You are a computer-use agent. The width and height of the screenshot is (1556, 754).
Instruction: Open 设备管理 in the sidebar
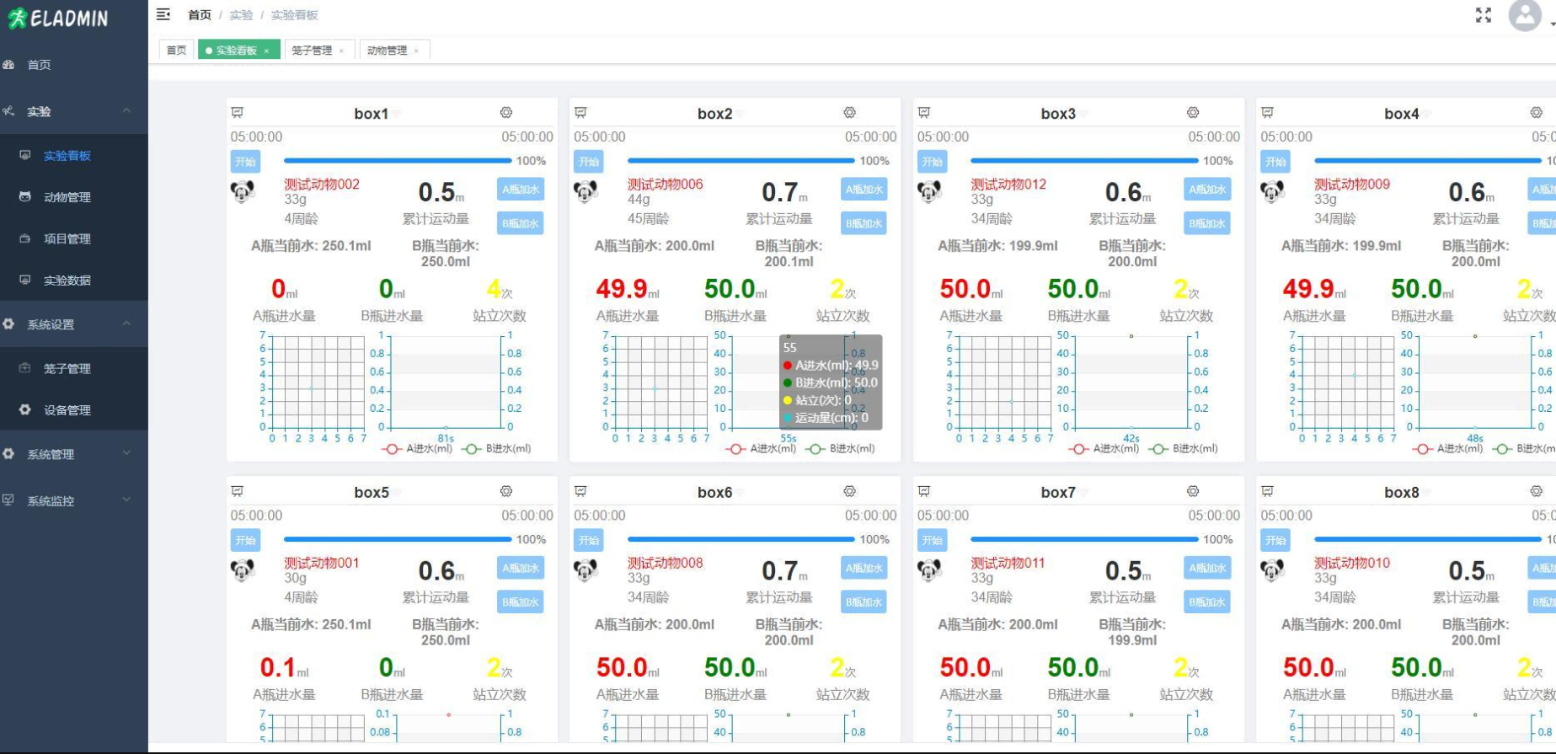(74, 410)
